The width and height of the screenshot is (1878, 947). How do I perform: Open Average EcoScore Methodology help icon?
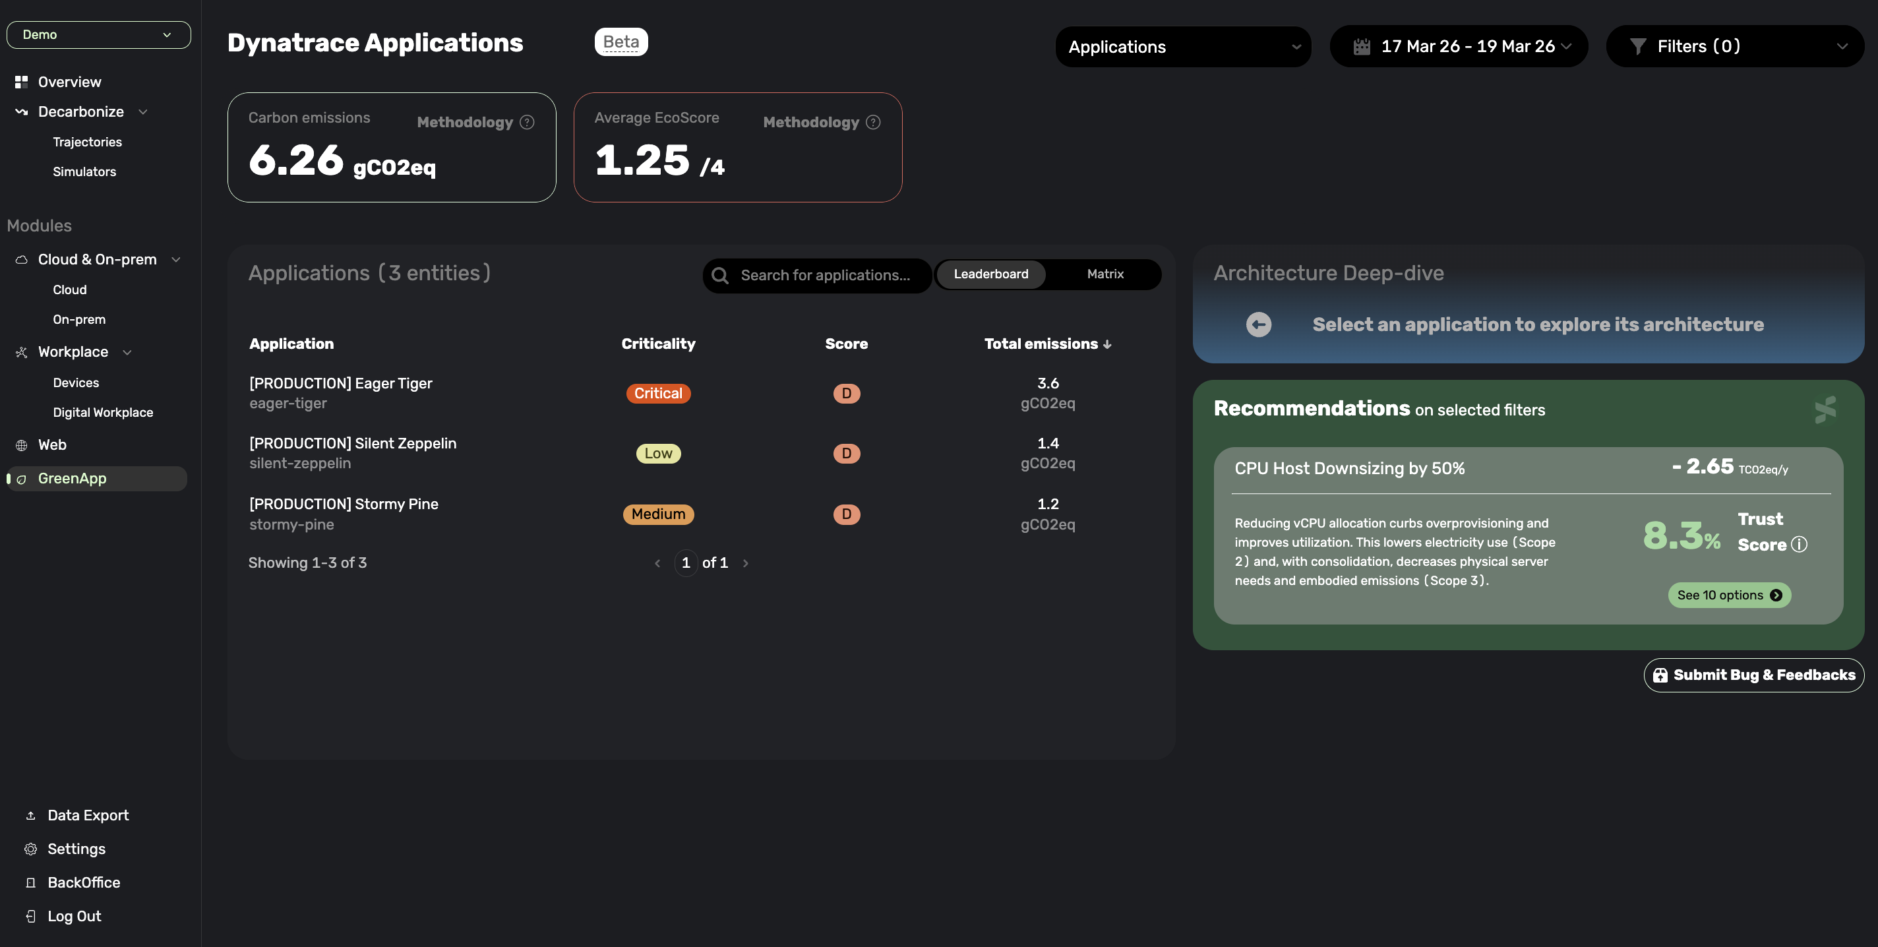pyautogui.click(x=873, y=123)
